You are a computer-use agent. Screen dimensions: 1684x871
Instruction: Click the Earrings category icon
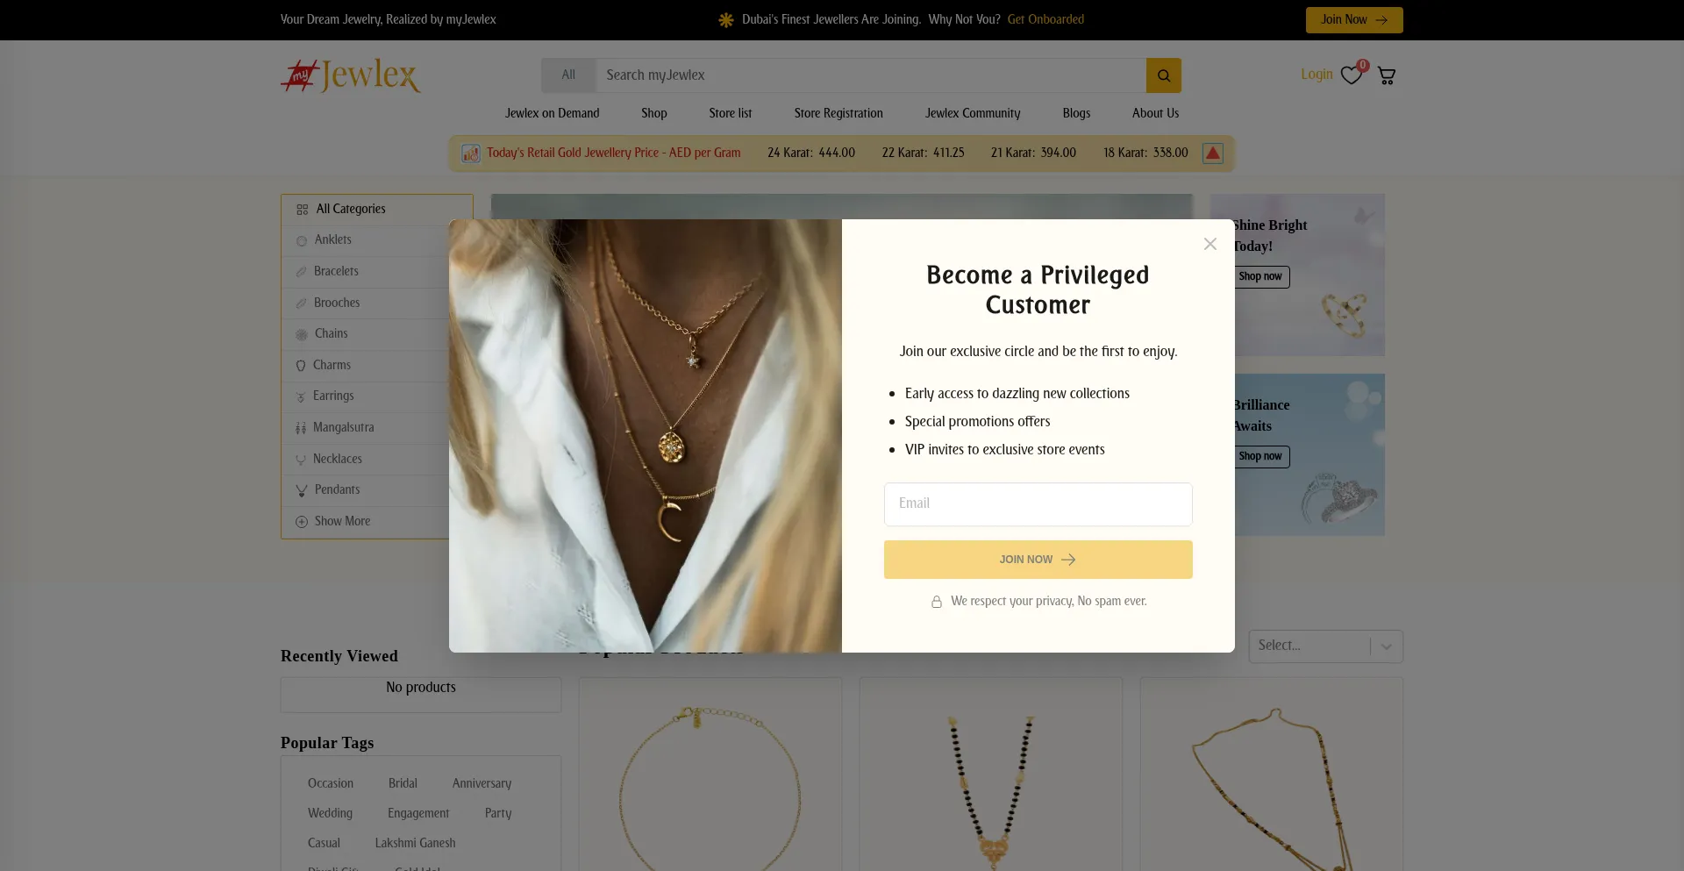coord(301,396)
